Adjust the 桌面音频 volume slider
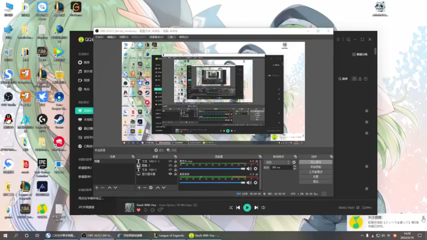This screenshot has width=427, height=240. pyautogui.click(x=212, y=182)
